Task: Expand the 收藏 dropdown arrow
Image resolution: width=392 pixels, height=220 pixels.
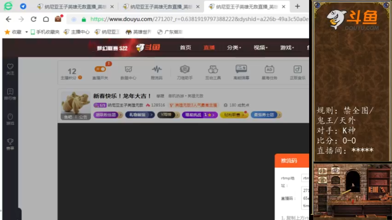Action: (x=26, y=32)
